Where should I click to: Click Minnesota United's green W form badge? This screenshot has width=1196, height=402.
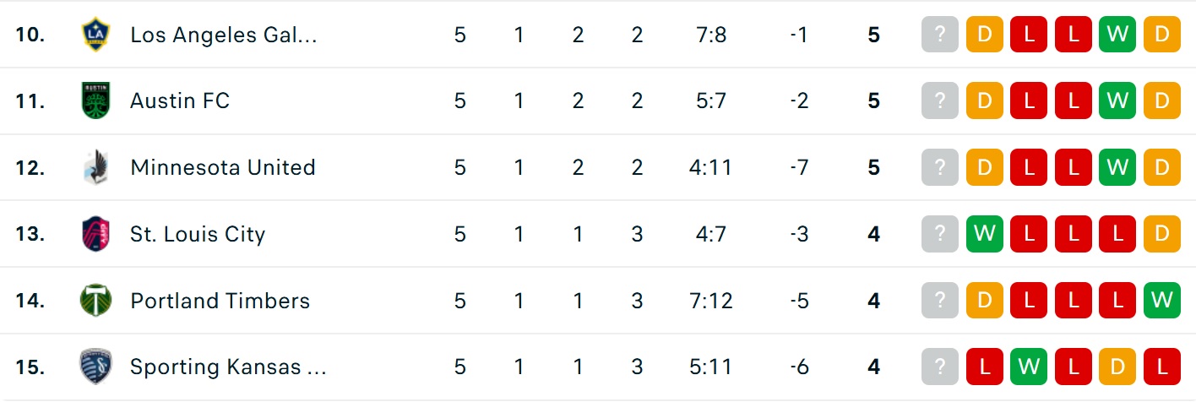click(1117, 167)
